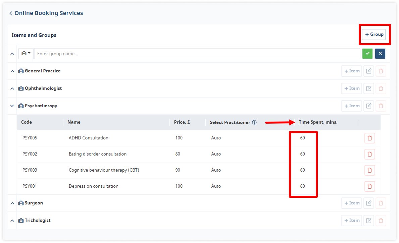The image size is (399, 243).
Task: Click the briefcase icon beside Surgeon
Action: [x=20, y=203]
